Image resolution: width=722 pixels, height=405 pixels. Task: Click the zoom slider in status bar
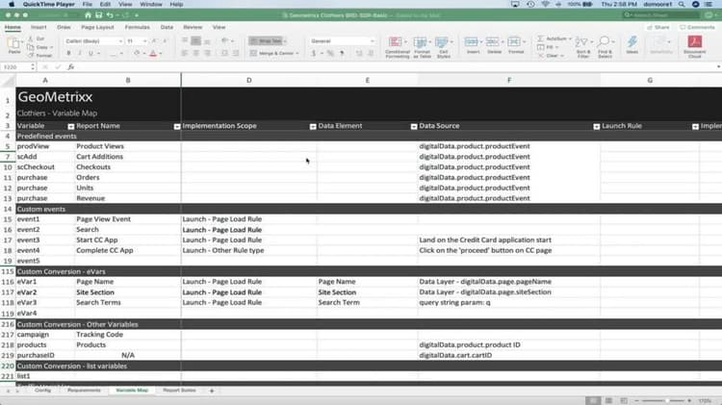pos(663,401)
